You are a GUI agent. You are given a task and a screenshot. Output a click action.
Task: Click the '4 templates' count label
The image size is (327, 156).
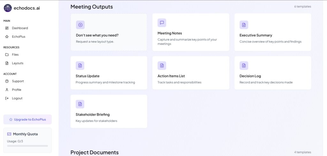click(303, 152)
